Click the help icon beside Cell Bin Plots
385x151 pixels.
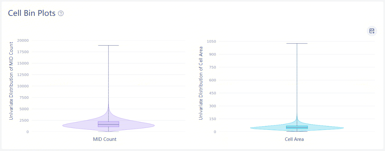click(61, 13)
